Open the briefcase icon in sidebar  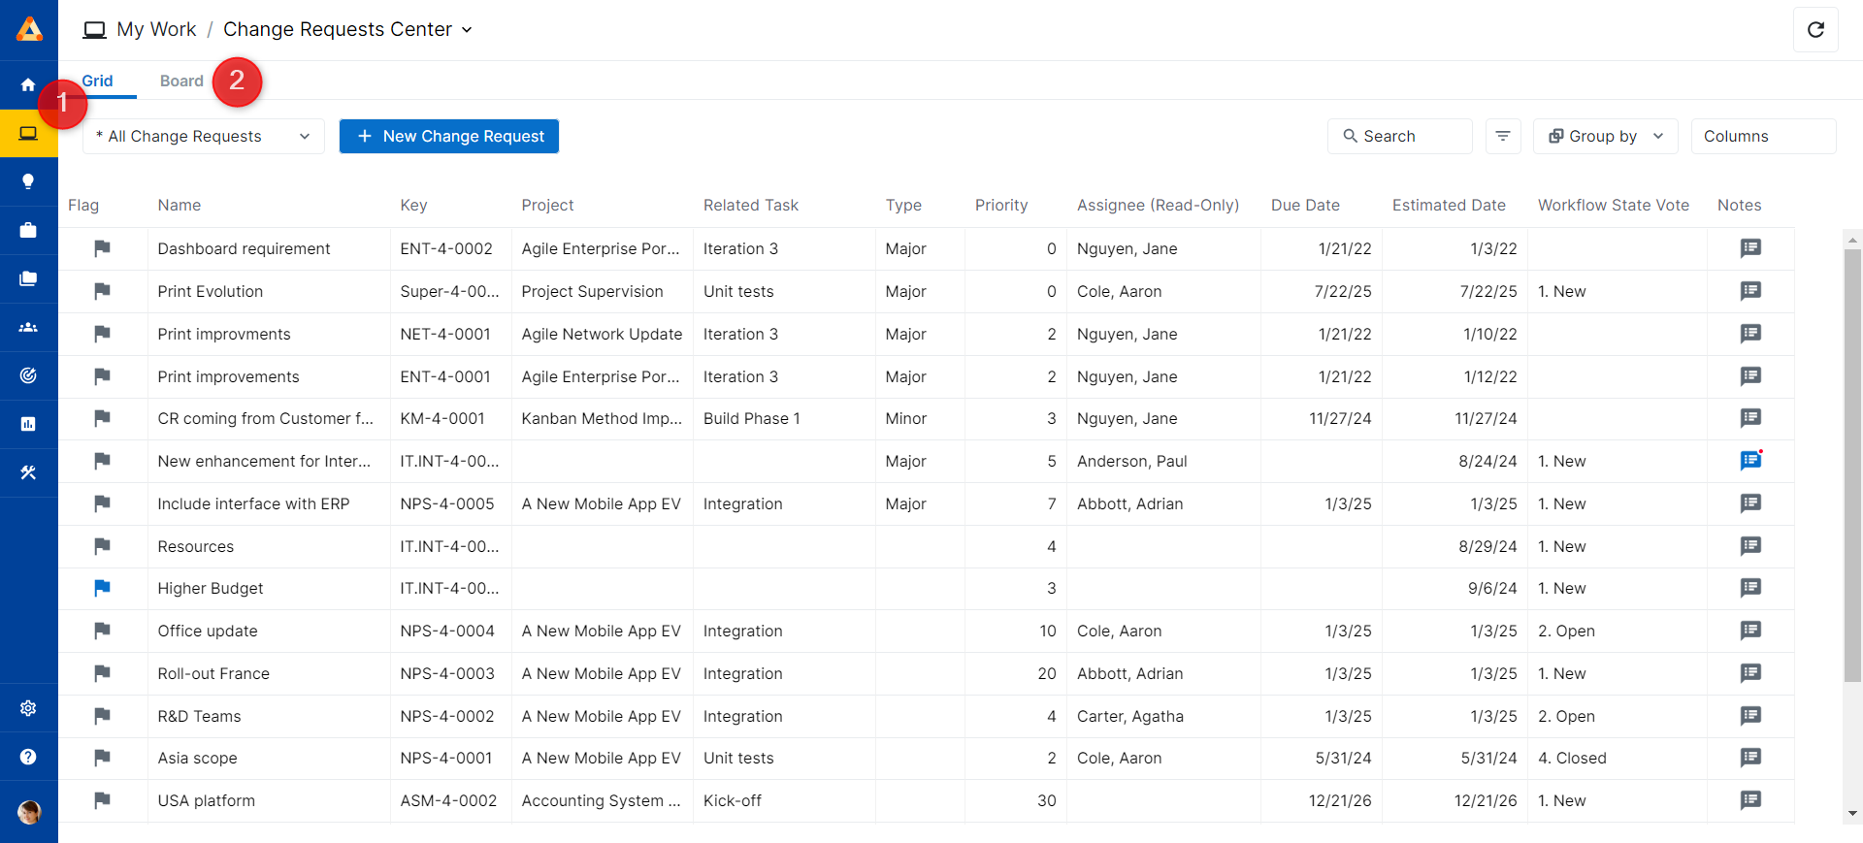(28, 230)
